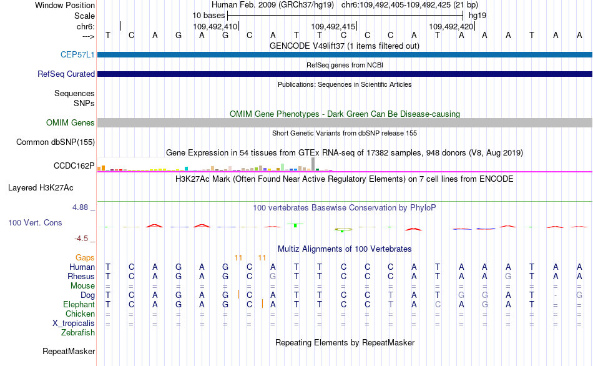Screen dimensions: 593x366
Task: Click the 109,492,410 ruler position
Action: (x=215, y=26)
